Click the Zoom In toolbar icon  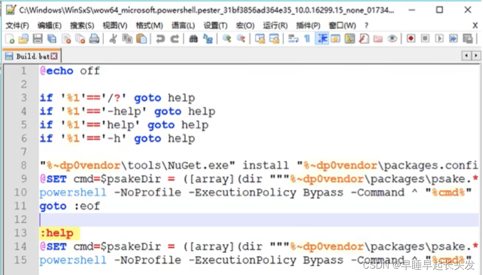click(227, 39)
